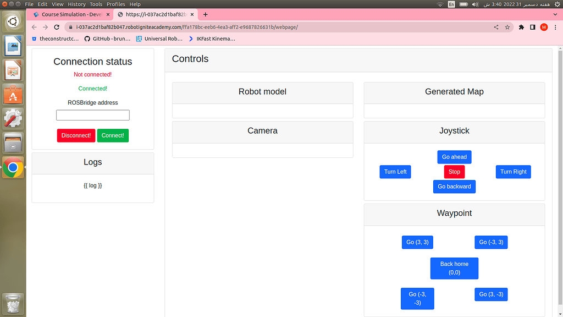This screenshot has width=563, height=317.
Task: Click the "Not connected!" status text
Action: (x=92, y=74)
